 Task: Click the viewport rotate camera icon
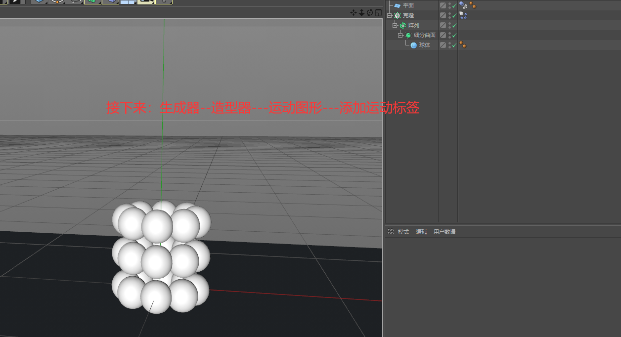tap(370, 13)
